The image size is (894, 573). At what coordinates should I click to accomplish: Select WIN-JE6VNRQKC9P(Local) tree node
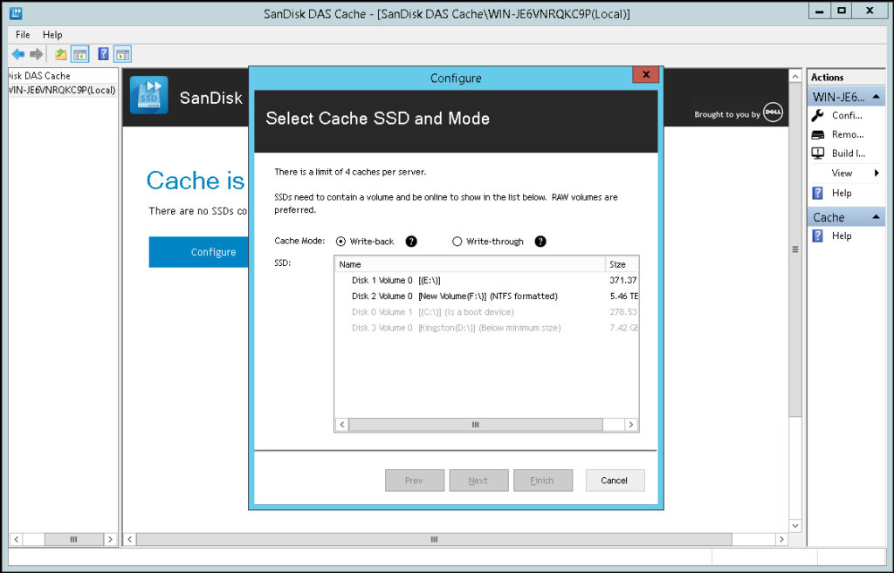pos(62,90)
